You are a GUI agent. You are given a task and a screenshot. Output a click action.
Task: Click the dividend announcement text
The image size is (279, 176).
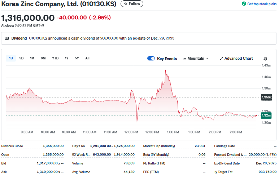point(101,38)
